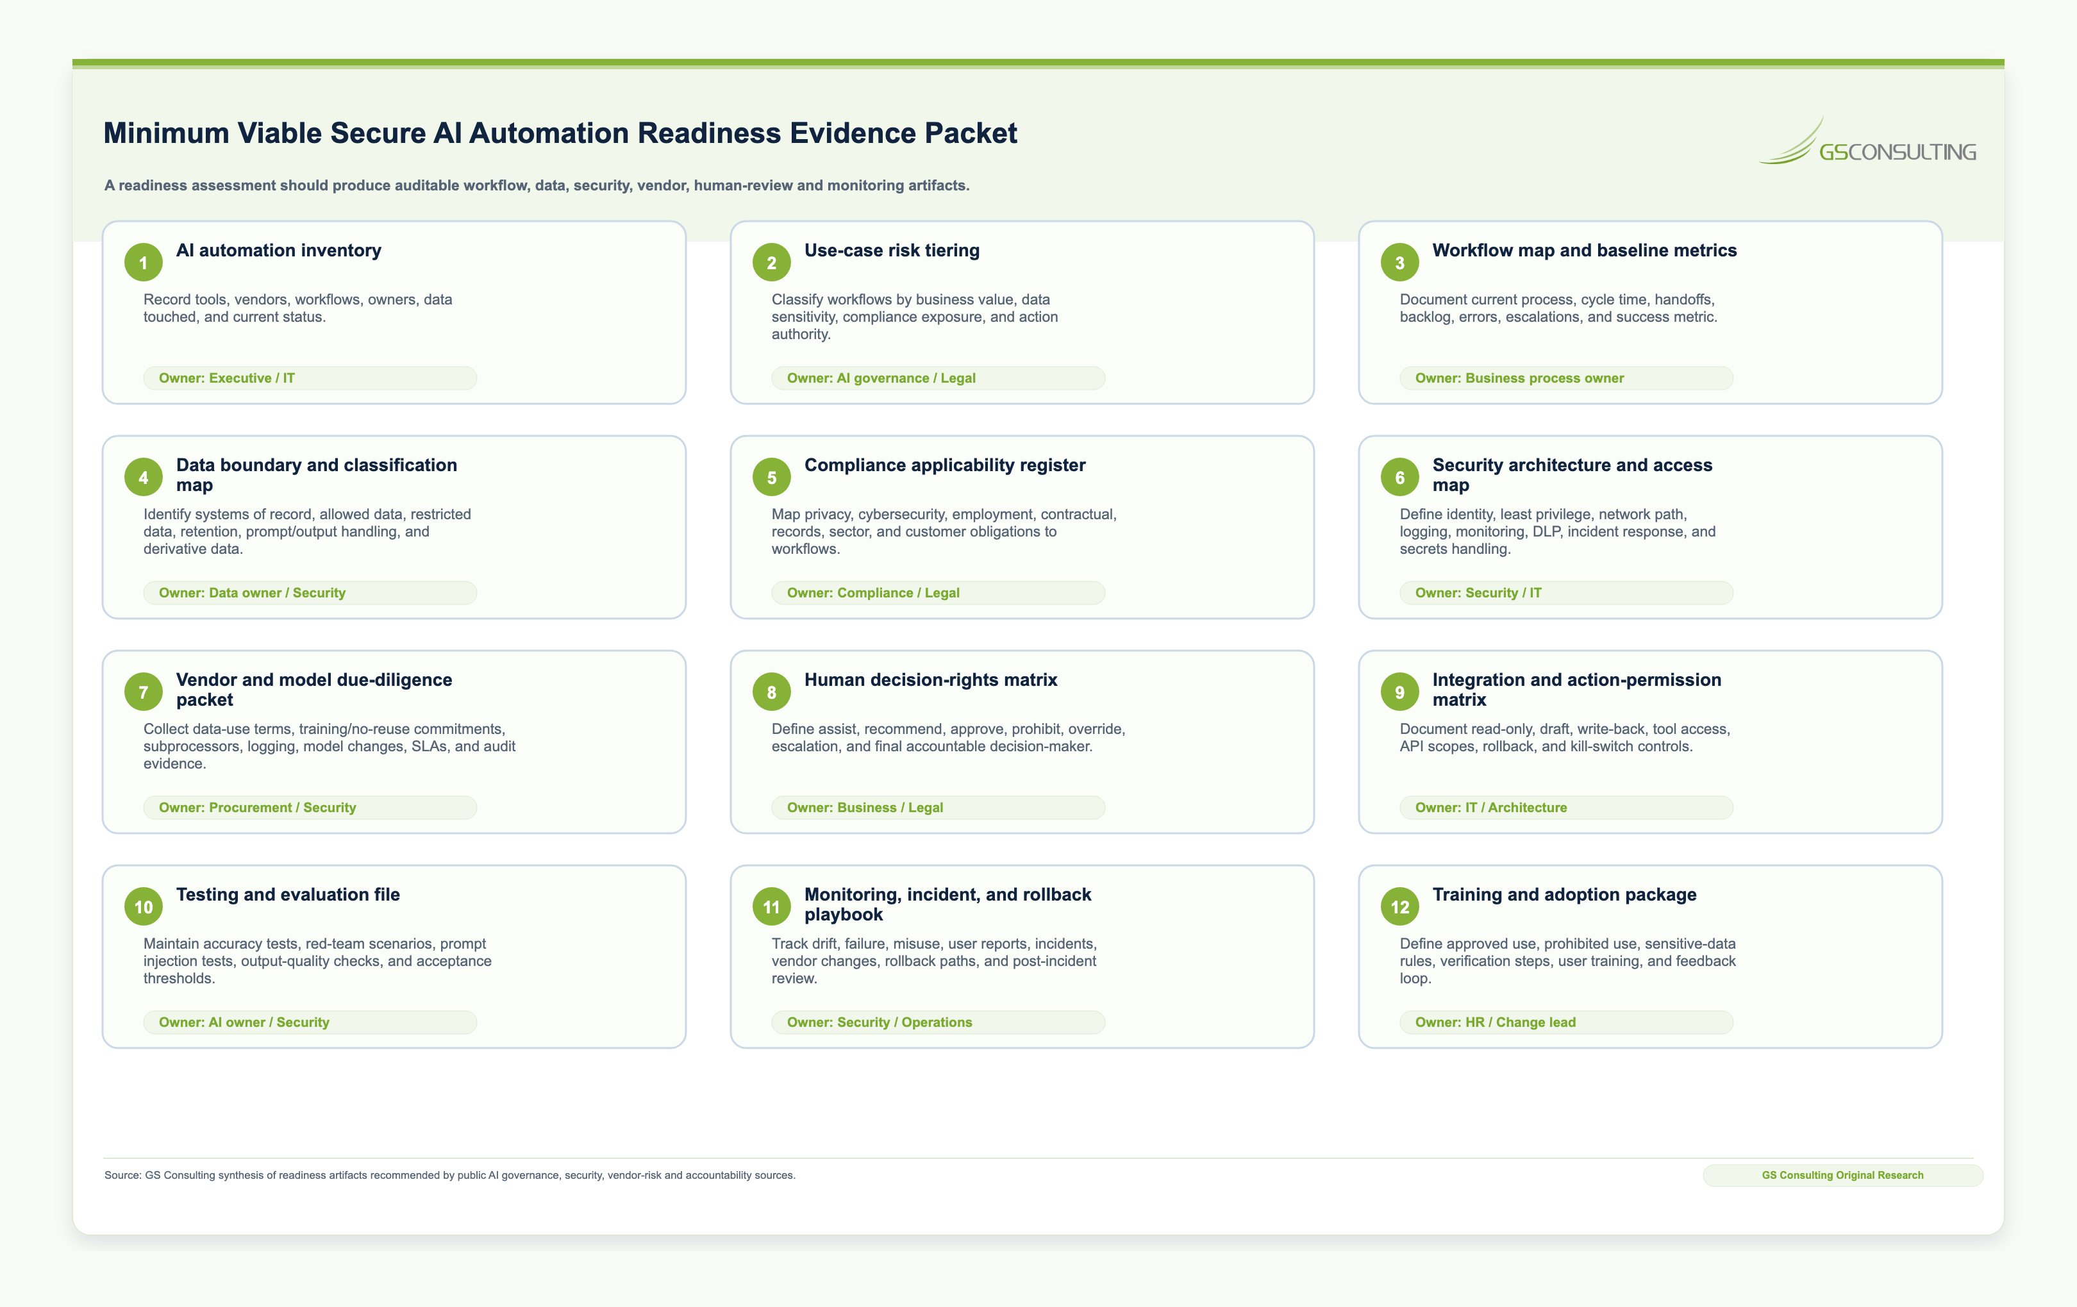Click the number 8 circle badge
The image size is (2077, 1307).
tap(771, 692)
